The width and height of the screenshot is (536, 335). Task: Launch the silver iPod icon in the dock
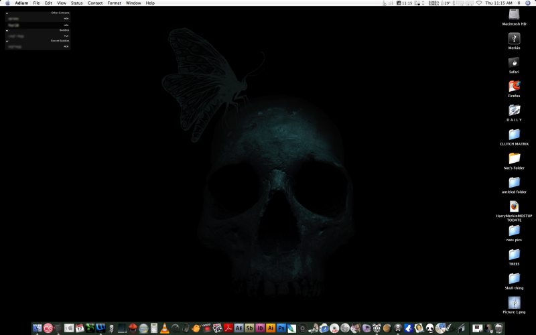(154, 328)
